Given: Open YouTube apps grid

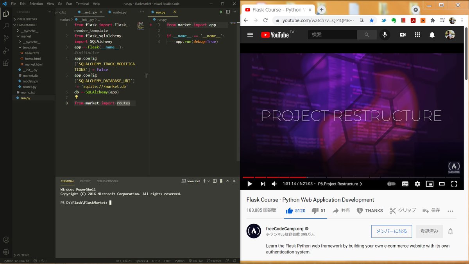Looking at the screenshot, I should point(417,35).
